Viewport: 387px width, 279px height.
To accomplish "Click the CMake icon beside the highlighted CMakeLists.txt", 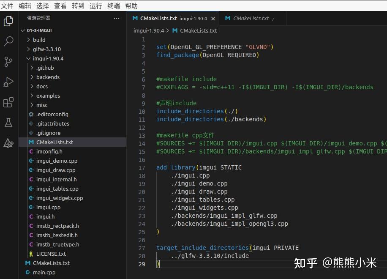I will tap(30, 142).
